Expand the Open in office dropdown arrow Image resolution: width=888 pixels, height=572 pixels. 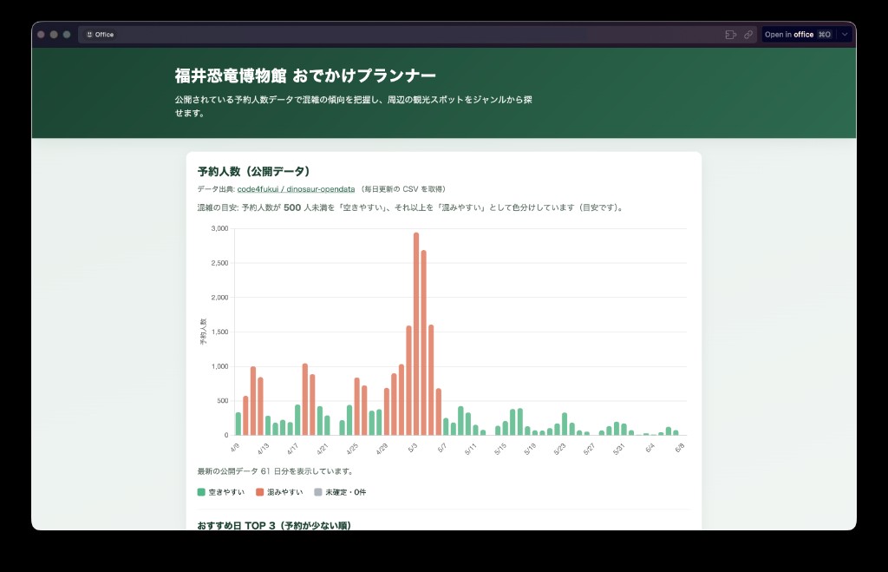[x=846, y=35]
